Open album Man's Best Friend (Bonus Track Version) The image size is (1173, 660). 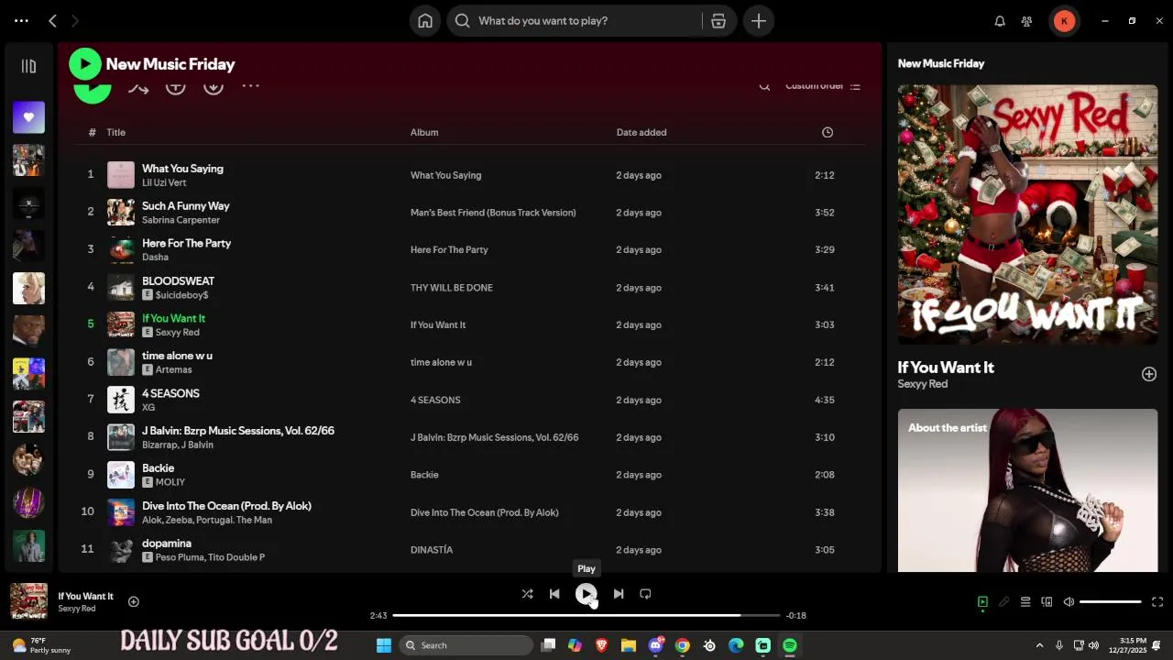click(x=493, y=213)
